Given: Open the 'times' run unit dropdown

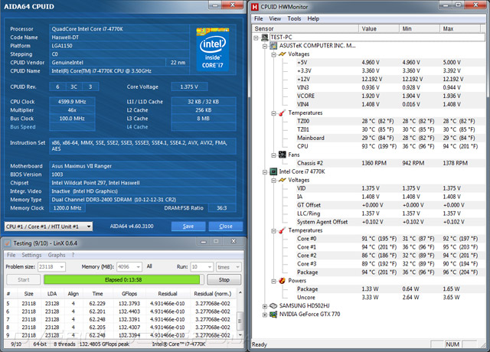Looking at the screenshot, I should [227, 266].
